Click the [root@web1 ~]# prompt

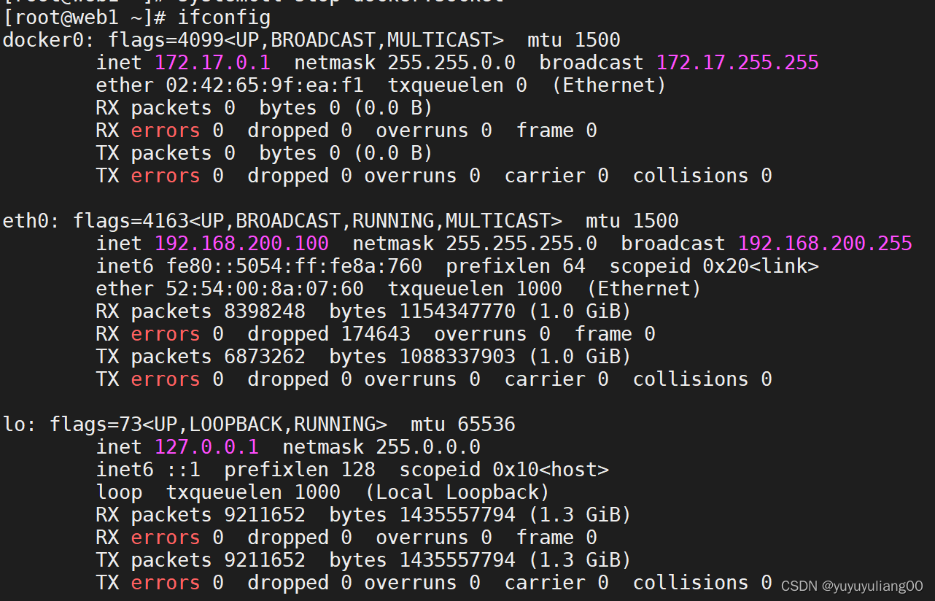tap(85, 17)
